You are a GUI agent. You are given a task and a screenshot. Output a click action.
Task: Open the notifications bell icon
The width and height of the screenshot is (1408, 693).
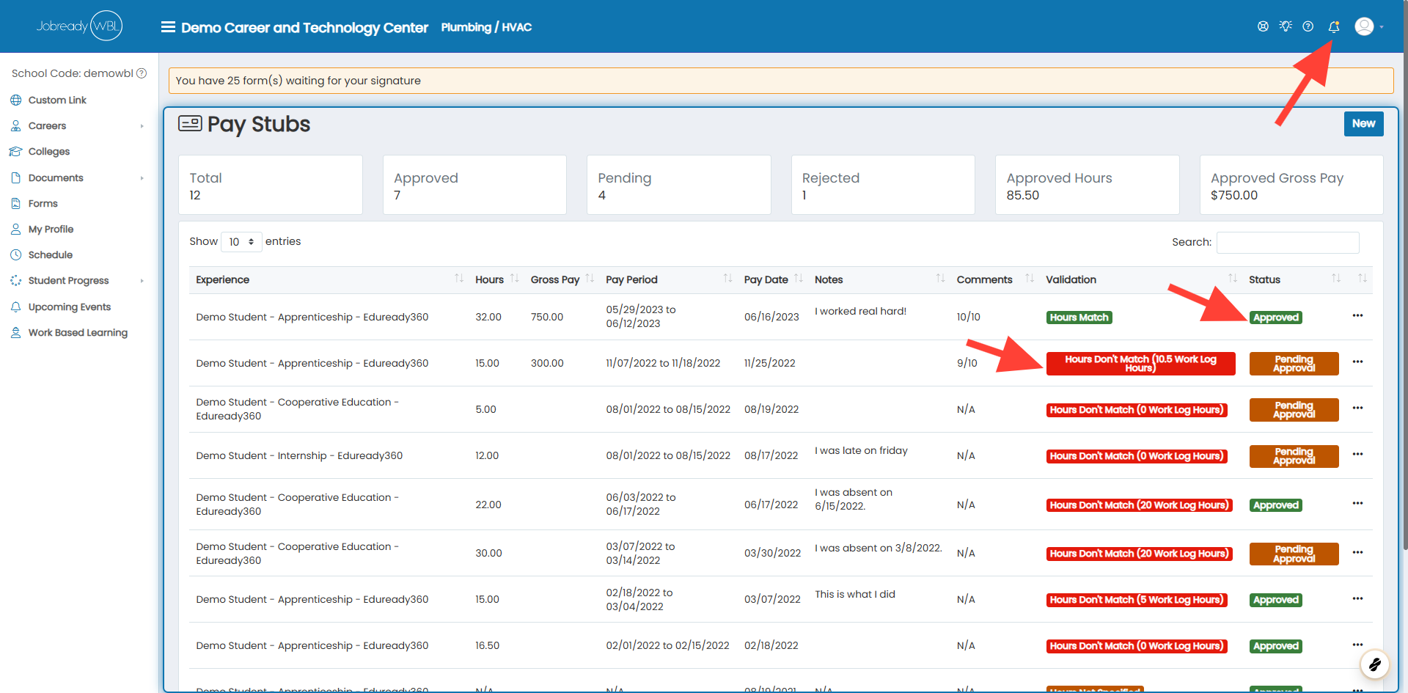point(1333,26)
